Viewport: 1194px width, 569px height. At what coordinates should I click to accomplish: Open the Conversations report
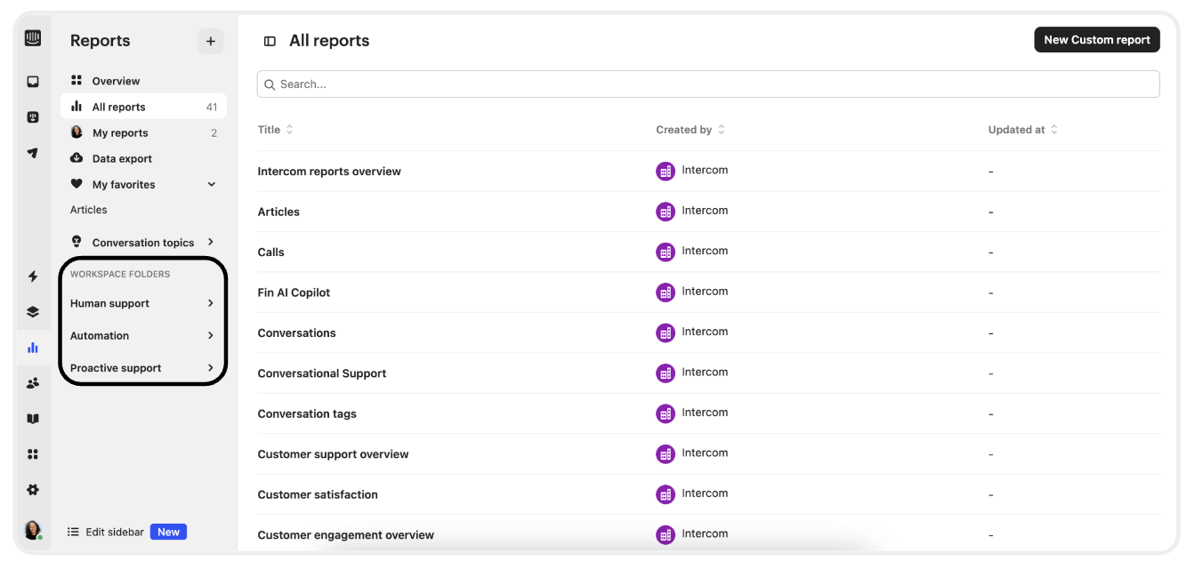296,333
